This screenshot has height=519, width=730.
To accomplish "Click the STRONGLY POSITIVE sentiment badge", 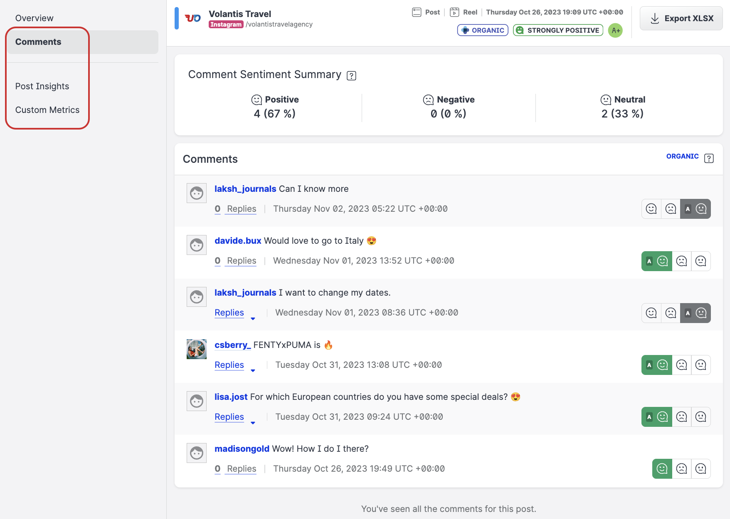I will [558, 30].
